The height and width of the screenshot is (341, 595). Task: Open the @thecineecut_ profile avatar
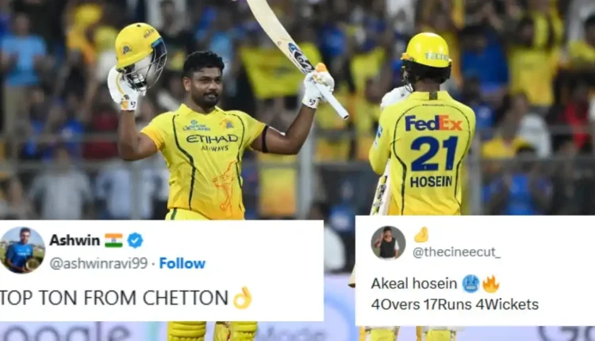[388, 243]
